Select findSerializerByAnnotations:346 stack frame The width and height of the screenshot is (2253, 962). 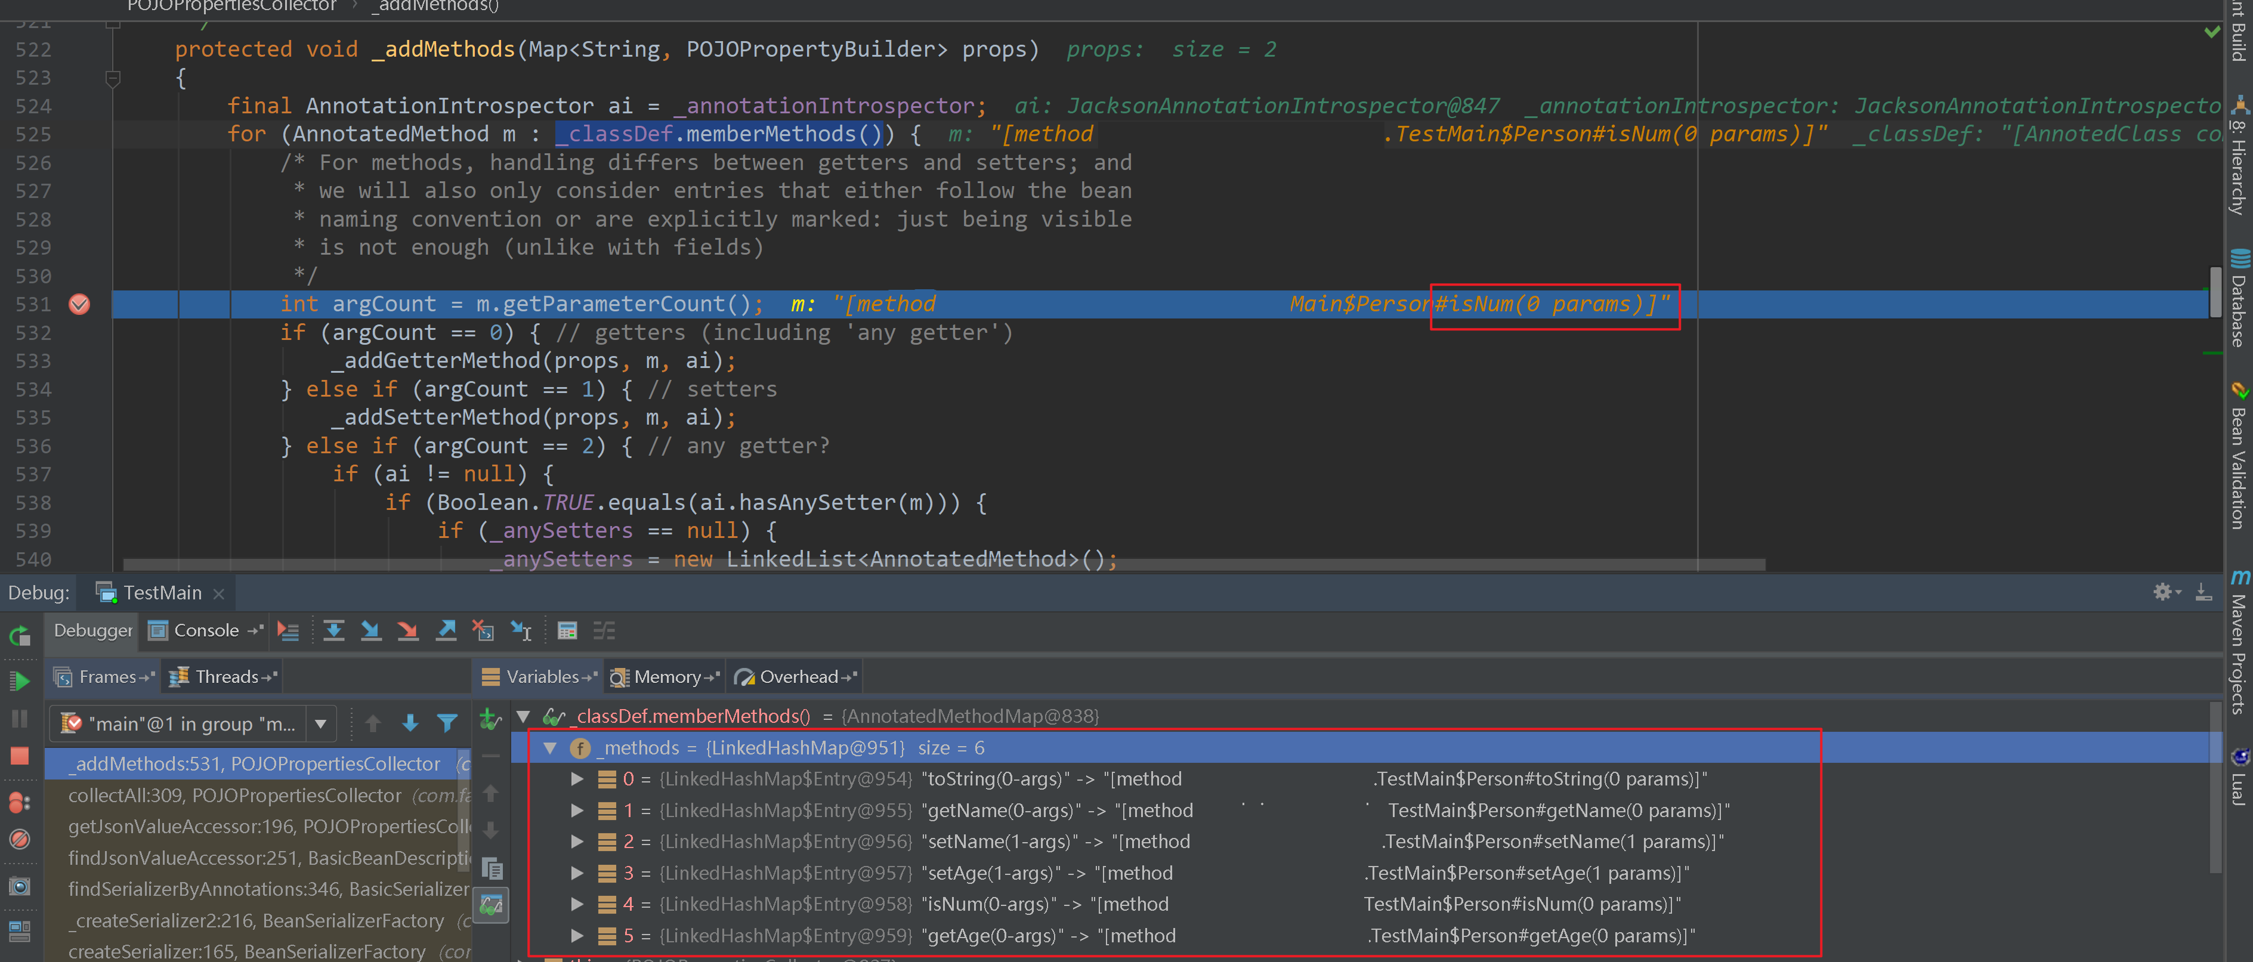[258, 889]
